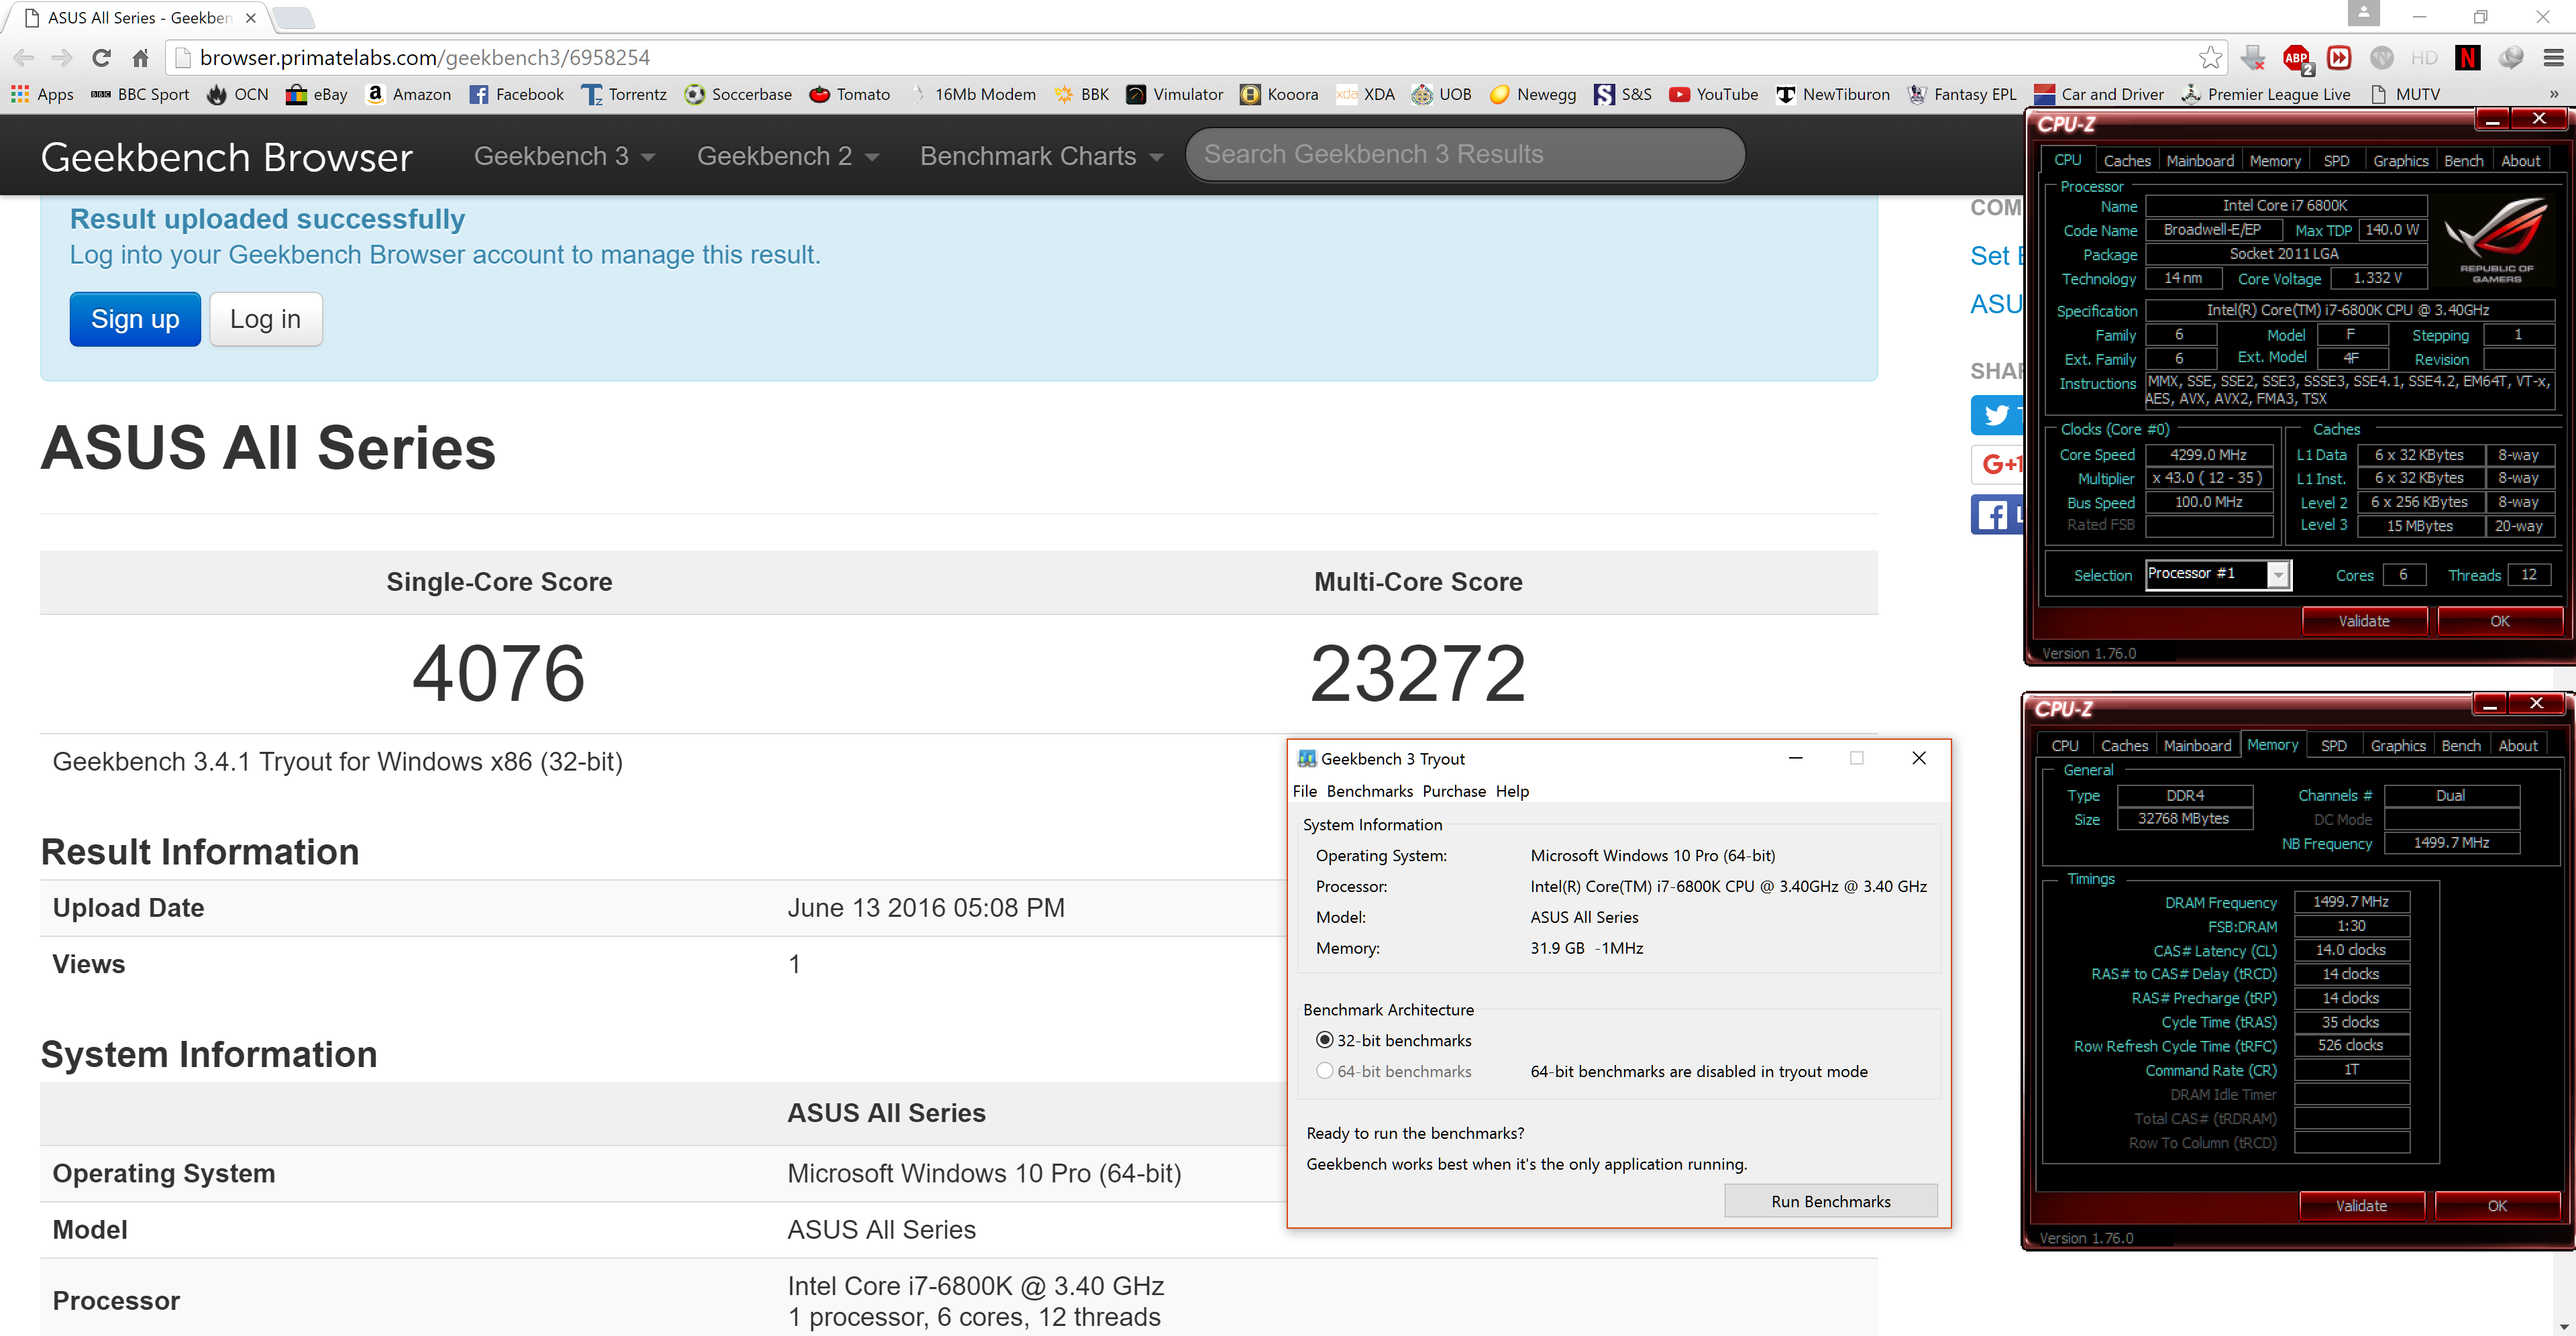The height and width of the screenshot is (1336, 2576).
Task: Switch to Caches tab in top CPU-Z
Action: pos(2126,161)
